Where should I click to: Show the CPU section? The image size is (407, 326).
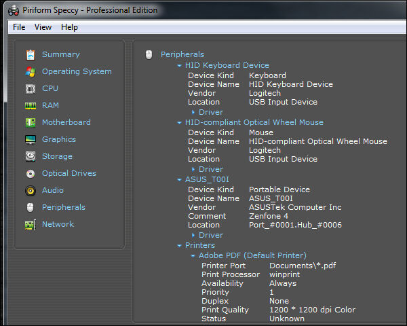[50, 88]
